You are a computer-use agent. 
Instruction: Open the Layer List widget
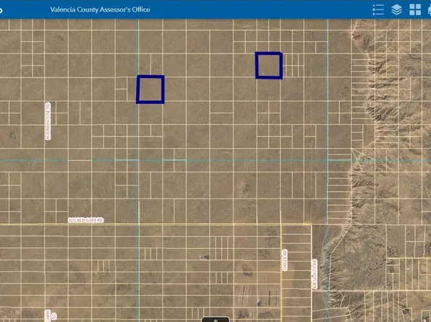pos(396,9)
